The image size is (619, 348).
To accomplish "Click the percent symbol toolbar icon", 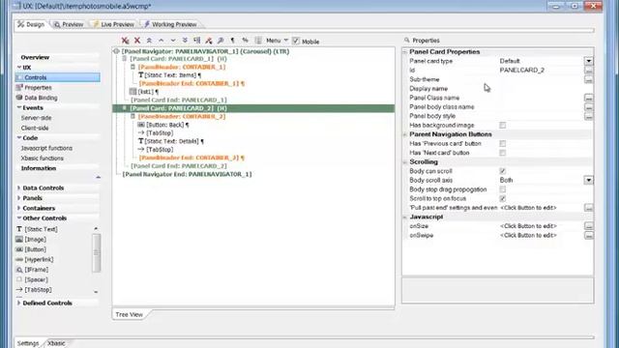I will (245, 41).
